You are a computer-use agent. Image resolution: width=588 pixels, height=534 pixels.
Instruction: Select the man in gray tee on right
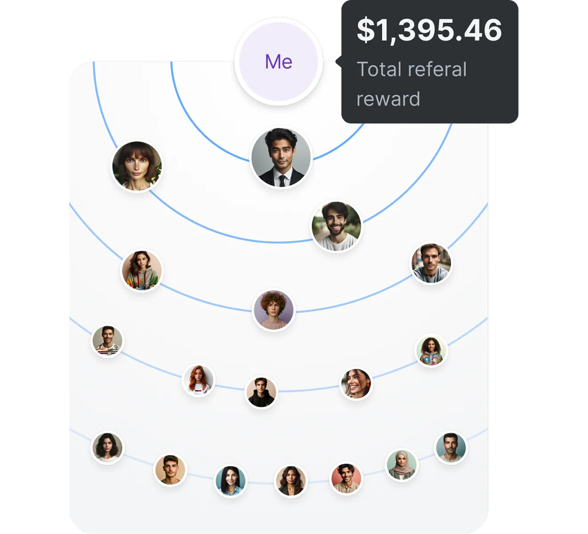coord(431,263)
